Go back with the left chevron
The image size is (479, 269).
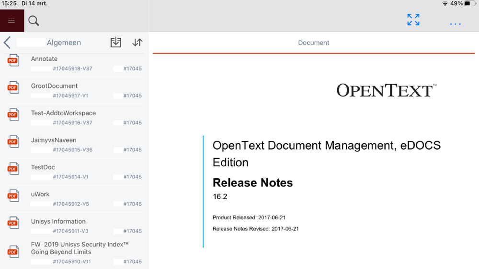click(7, 43)
